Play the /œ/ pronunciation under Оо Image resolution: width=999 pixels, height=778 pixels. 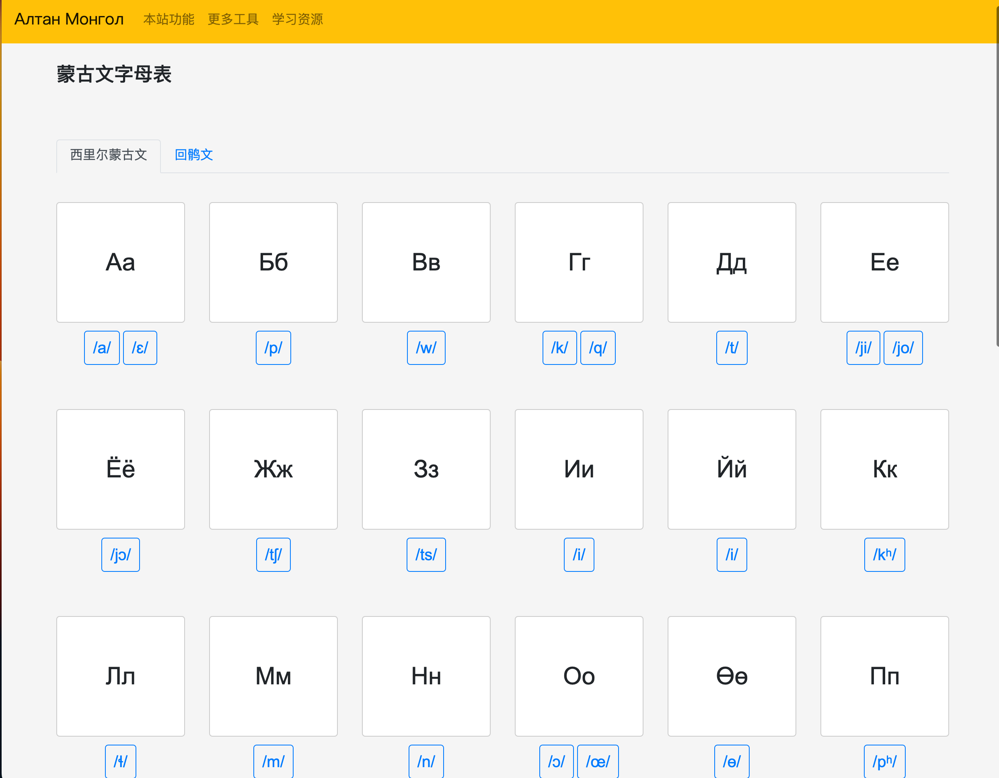(x=598, y=761)
